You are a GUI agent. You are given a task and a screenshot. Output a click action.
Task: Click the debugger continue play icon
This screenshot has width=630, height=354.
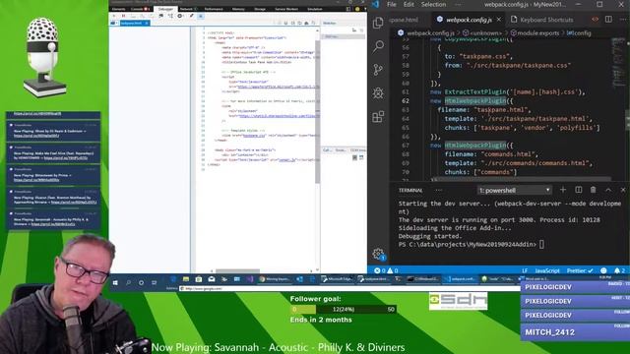coord(114,16)
